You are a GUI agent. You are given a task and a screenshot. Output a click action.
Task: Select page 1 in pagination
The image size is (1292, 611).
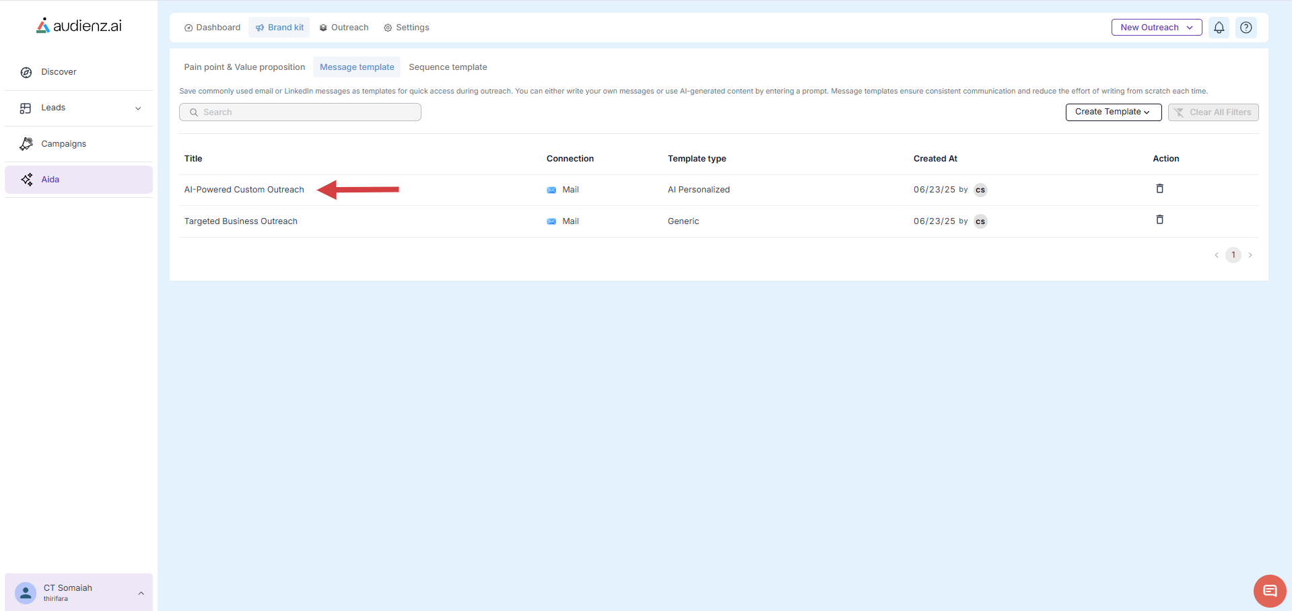coord(1233,255)
